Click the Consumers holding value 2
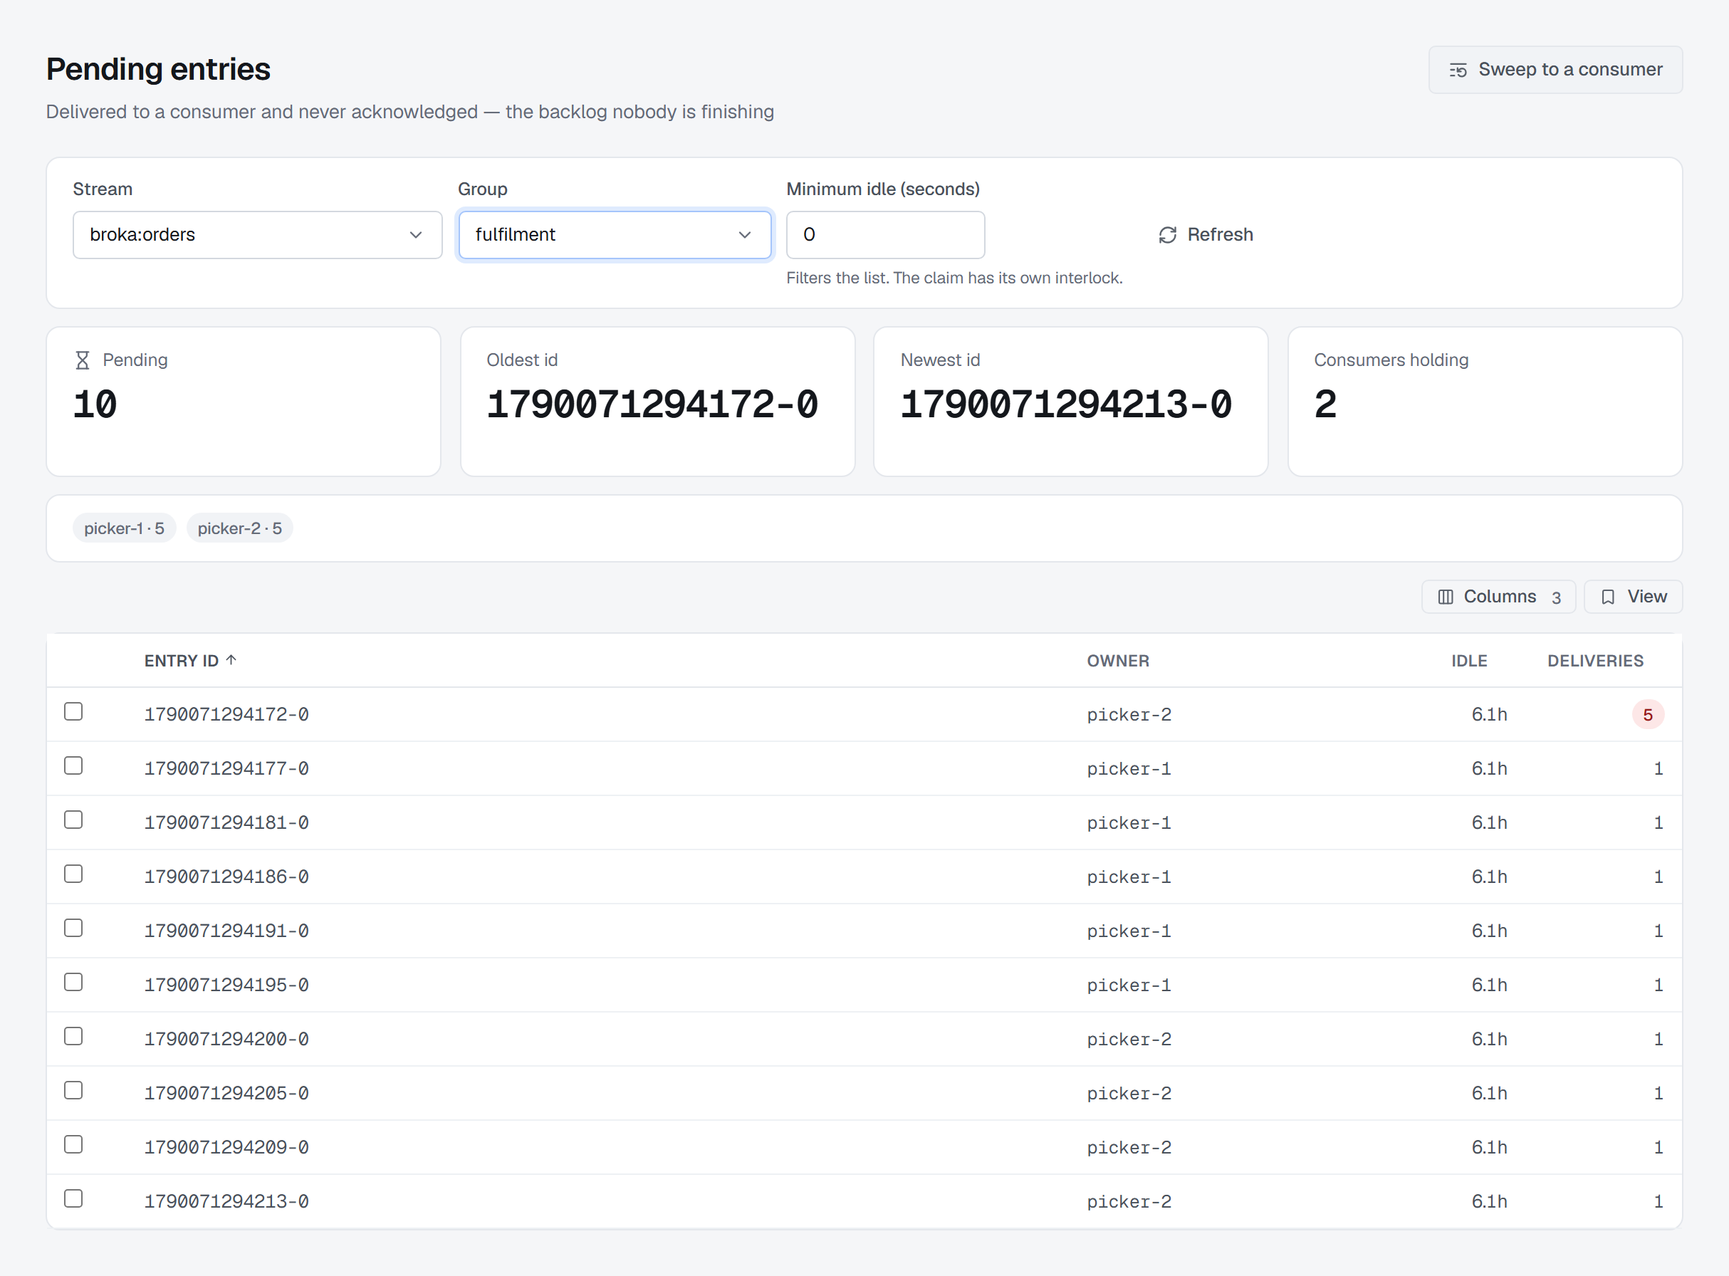 point(1326,404)
